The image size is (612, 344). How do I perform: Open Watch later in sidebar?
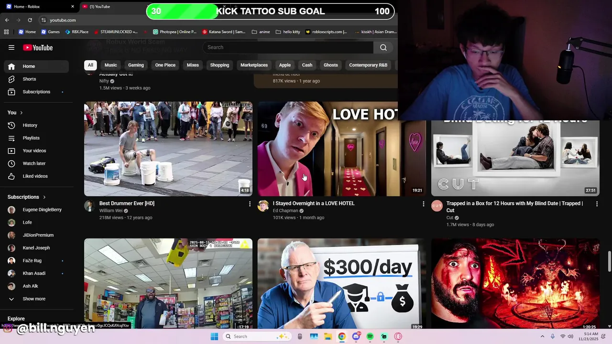pos(36,163)
